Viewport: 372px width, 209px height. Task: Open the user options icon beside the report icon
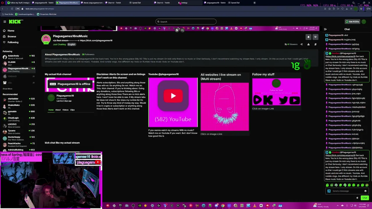click(x=315, y=44)
